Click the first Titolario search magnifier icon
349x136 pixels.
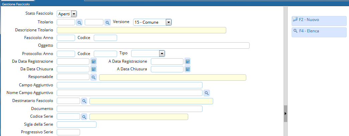coord(80,22)
